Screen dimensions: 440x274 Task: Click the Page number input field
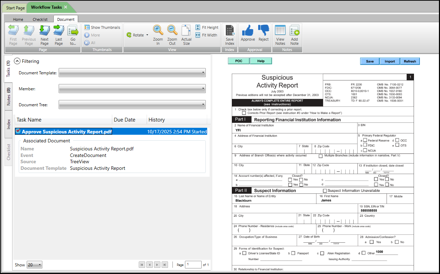tap(193, 265)
